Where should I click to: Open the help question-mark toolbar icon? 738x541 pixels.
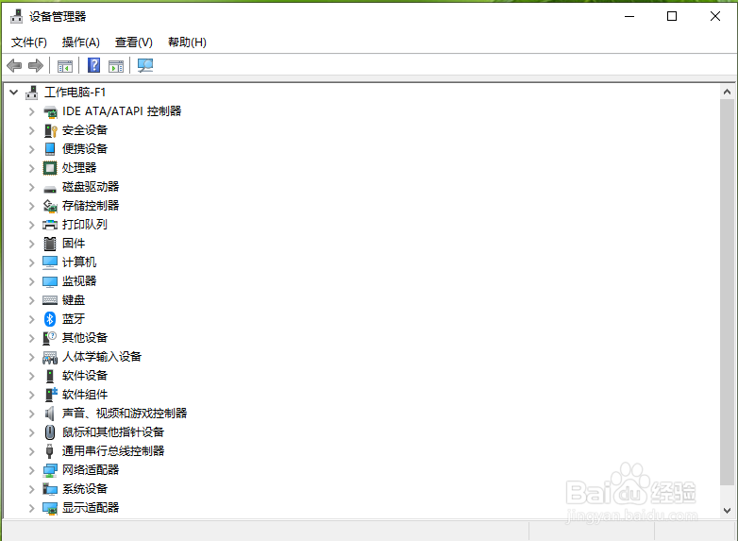(94, 65)
